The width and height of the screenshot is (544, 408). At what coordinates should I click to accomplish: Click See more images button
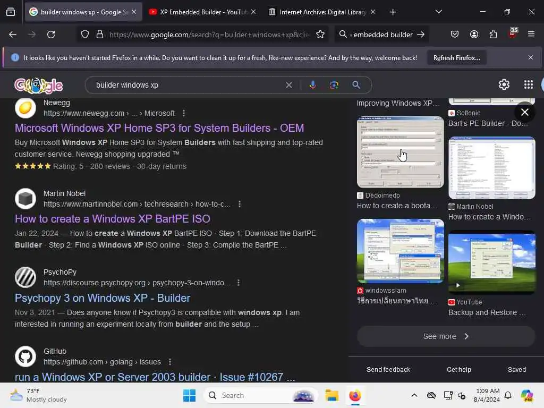click(446, 336)
